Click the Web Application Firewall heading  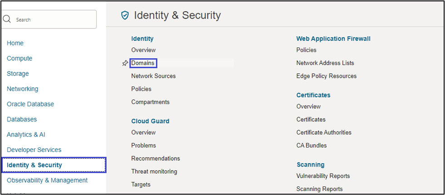pyautogui.click(x=333, y=39)
